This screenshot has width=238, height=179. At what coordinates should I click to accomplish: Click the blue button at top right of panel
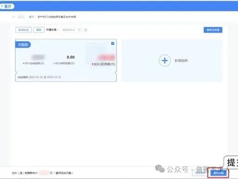coord(213,30)
